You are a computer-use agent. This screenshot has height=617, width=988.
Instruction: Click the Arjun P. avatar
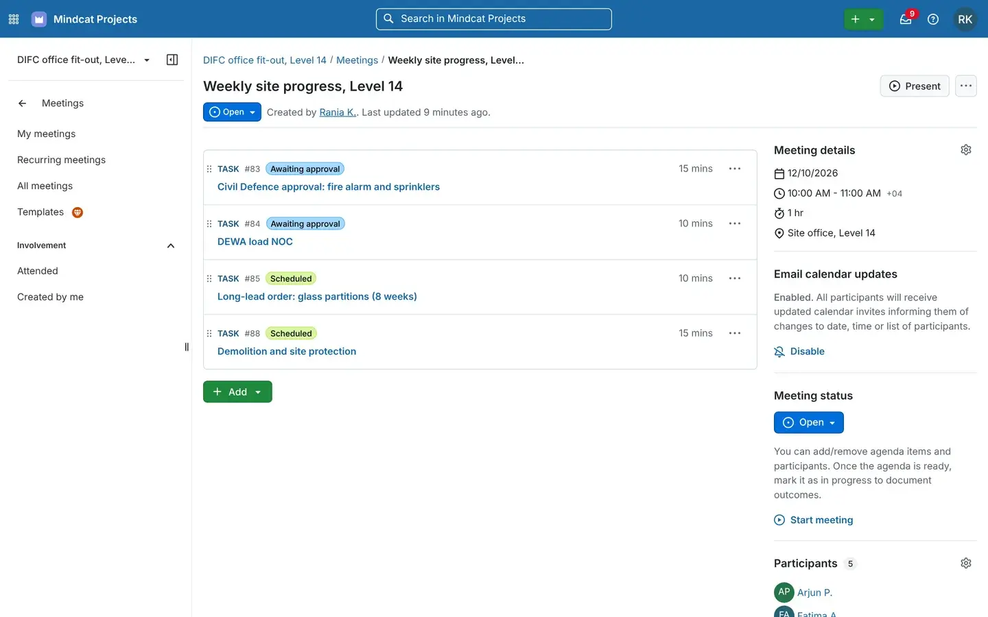784,592
